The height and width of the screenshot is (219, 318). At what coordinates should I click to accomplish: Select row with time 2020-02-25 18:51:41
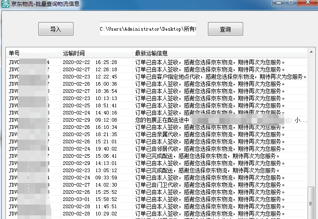point(157,105)
